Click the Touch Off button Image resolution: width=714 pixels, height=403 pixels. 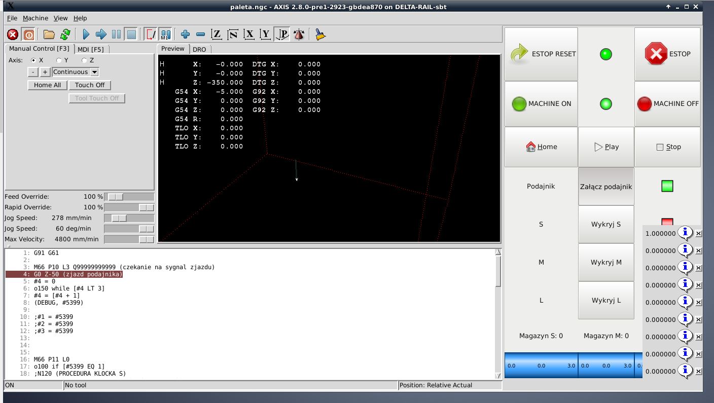pos(90,85)
